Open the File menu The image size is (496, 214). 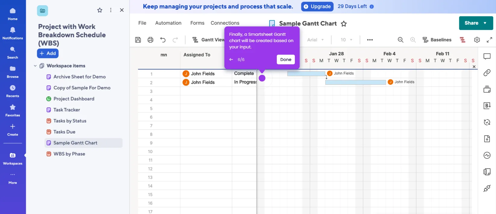click(x=142, y=23)
